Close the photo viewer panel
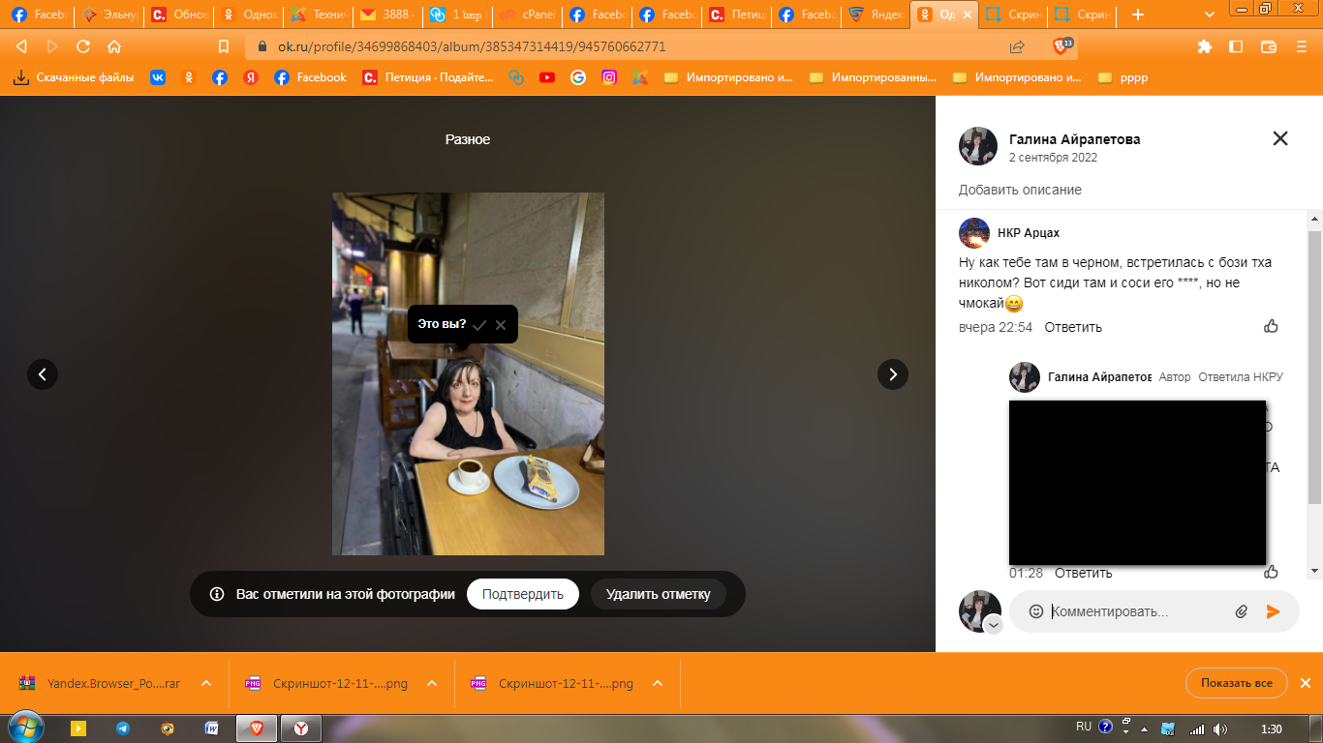The image size is (1323, 743). point(1279,138)
